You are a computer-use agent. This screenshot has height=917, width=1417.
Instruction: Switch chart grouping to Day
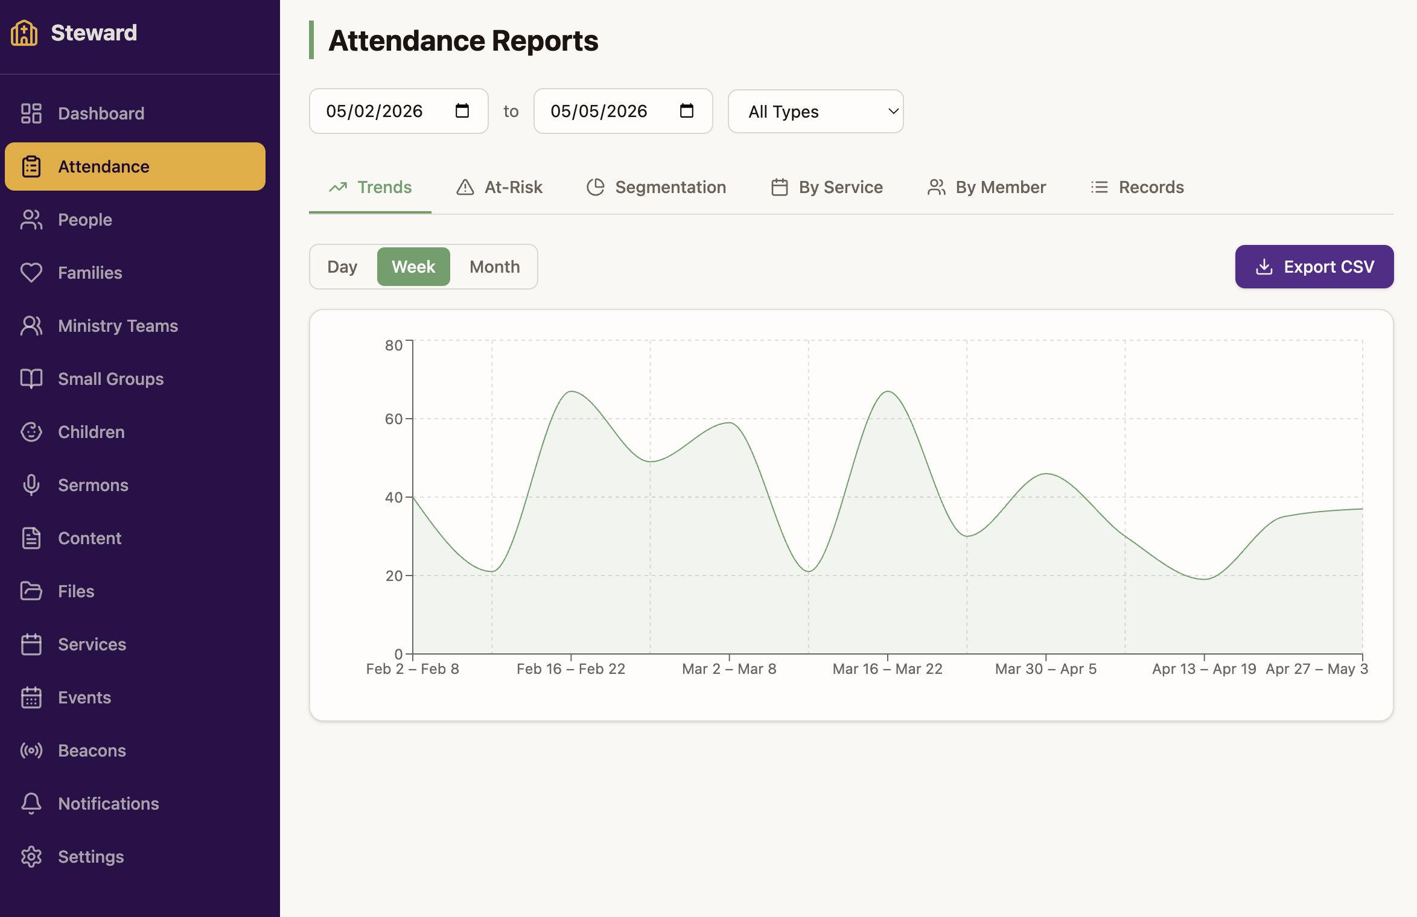[342, 267]
